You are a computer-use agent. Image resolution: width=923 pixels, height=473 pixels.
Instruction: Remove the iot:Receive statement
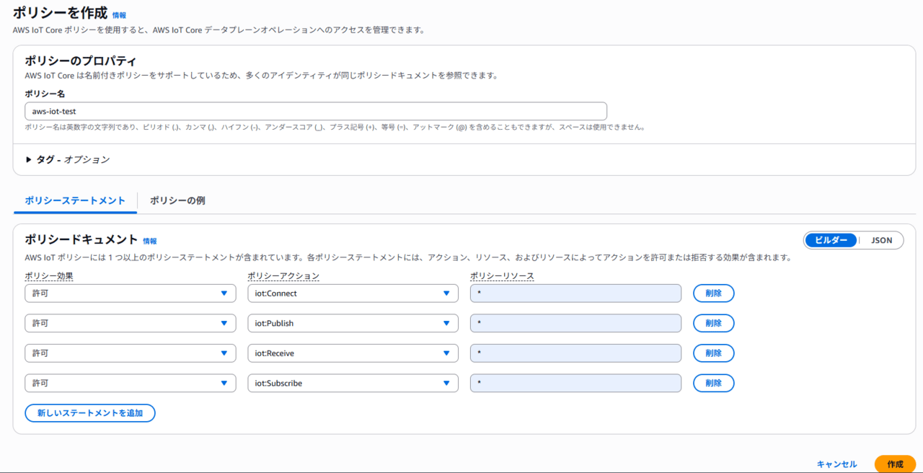(x=713, y=353)
